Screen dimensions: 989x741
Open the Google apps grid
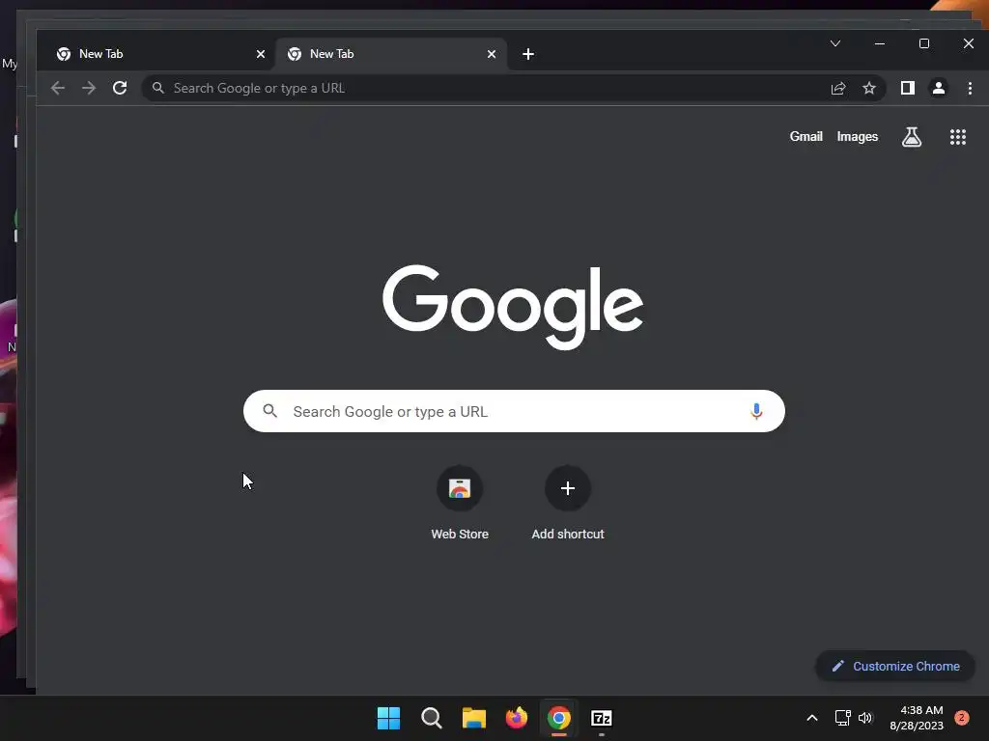coord(958,137)
